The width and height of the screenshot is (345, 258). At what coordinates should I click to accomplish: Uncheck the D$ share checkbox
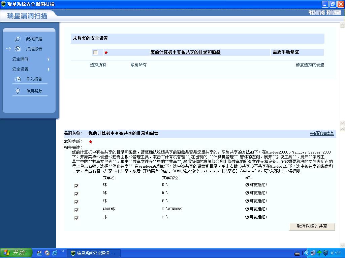76,194
